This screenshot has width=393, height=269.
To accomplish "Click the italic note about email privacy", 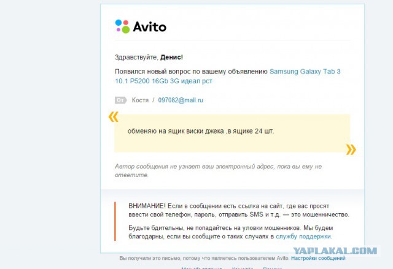I will point(218,170).
